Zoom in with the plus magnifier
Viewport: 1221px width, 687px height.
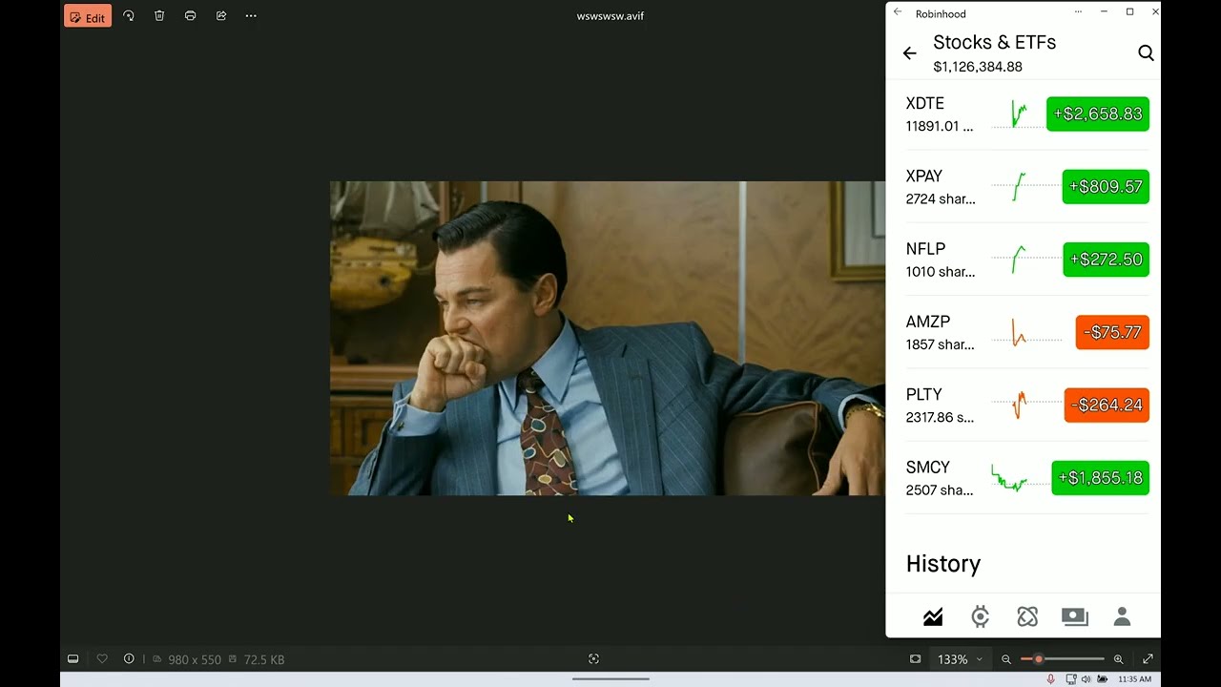point(1119,659)
